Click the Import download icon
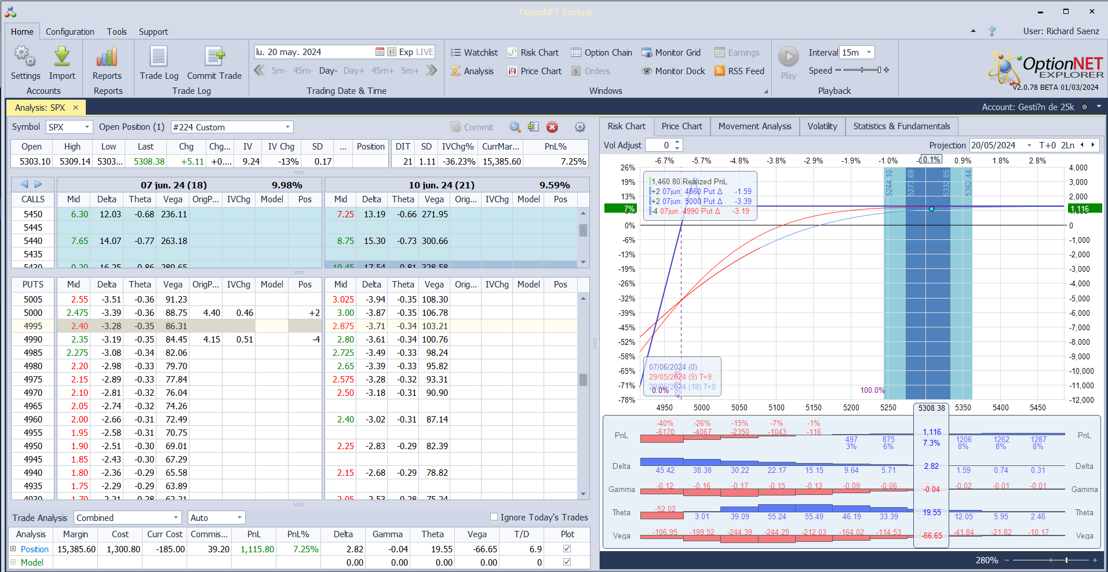Screen dimensions: 1108x572 pos(62,57)
